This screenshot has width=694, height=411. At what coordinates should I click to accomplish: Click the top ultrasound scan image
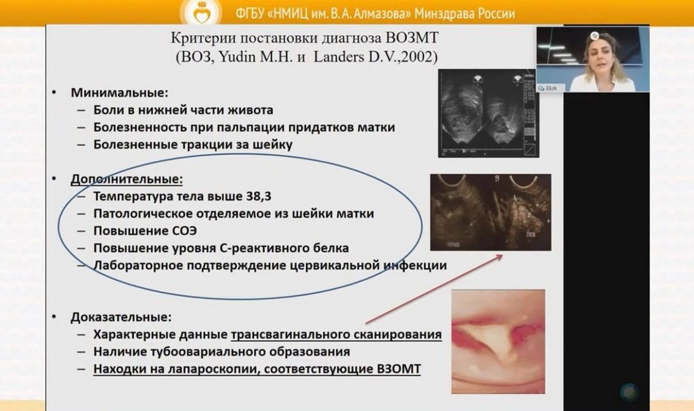click(x=483, y=114)
